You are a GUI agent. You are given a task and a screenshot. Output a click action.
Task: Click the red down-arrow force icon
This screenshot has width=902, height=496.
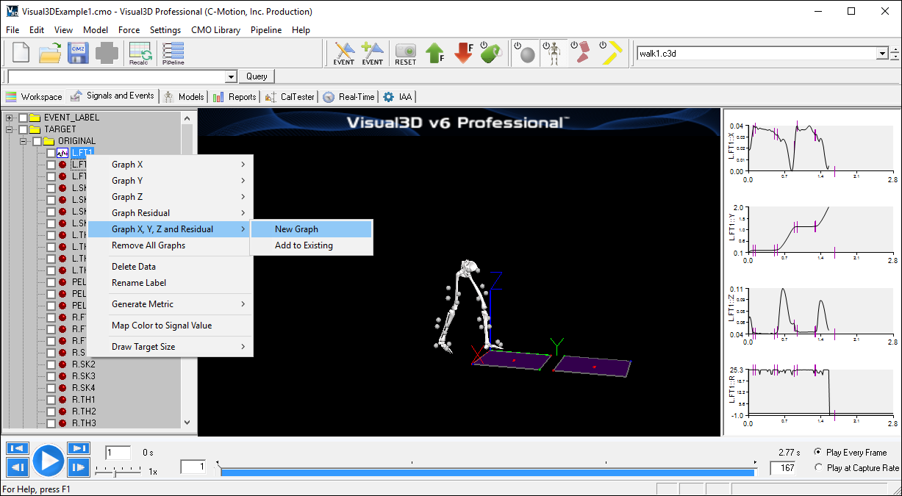(x=463, y=53)
